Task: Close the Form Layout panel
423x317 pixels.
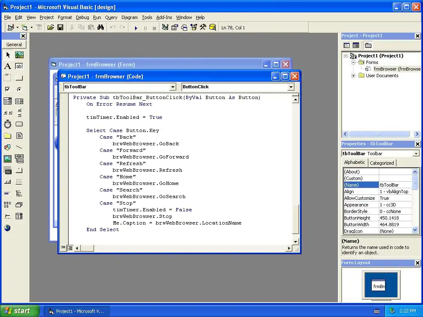Action: [x=417, y=263]
